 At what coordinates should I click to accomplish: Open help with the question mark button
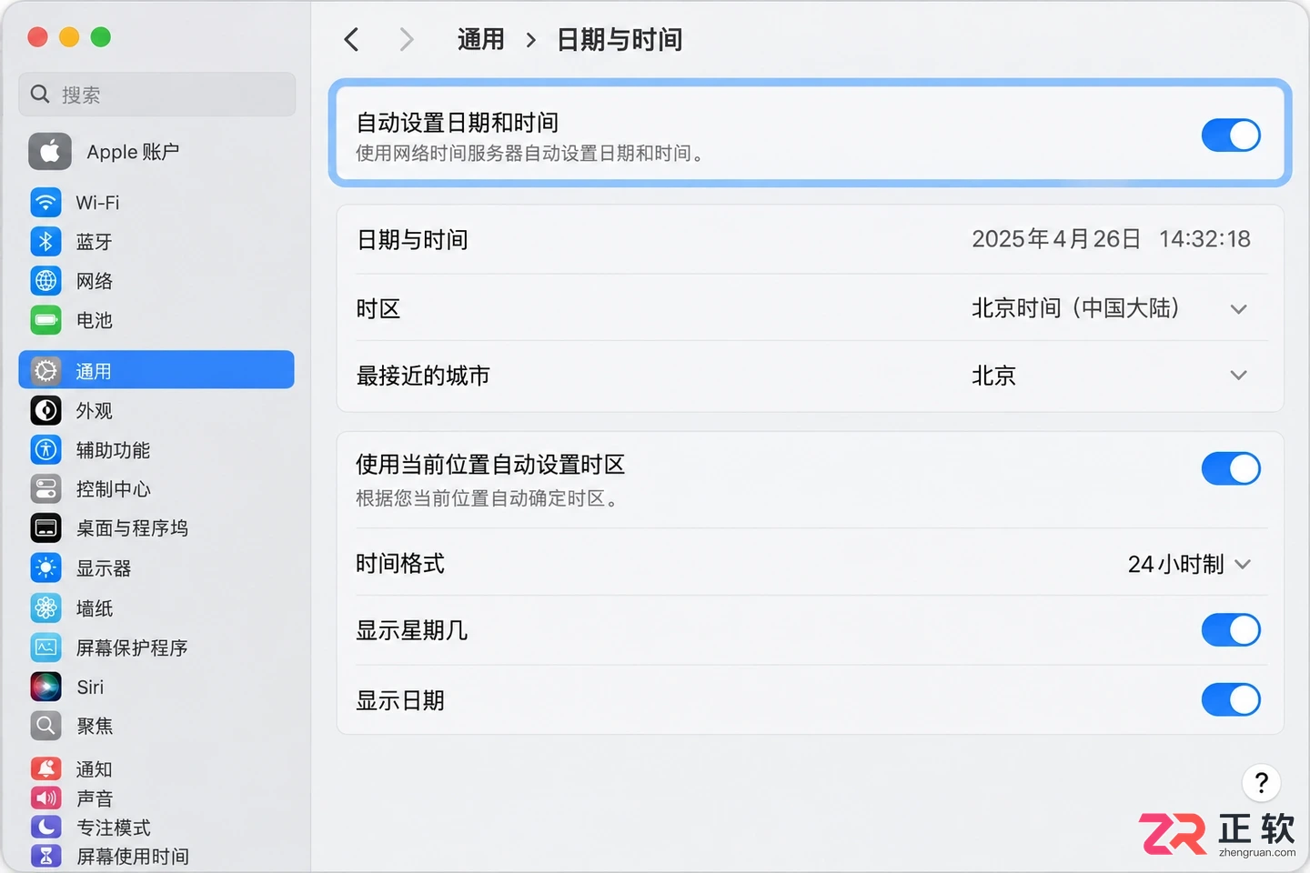(x=1261, y=782)
